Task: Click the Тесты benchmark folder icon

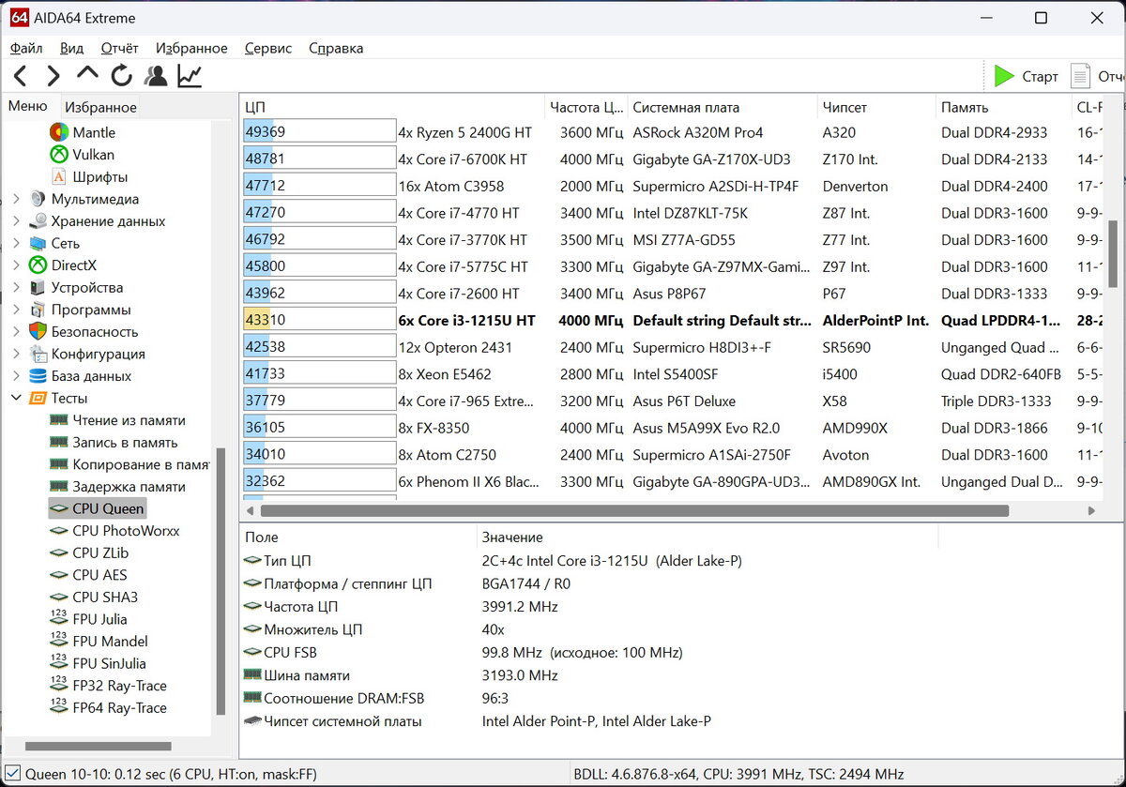Action: [x=38, y=398]
